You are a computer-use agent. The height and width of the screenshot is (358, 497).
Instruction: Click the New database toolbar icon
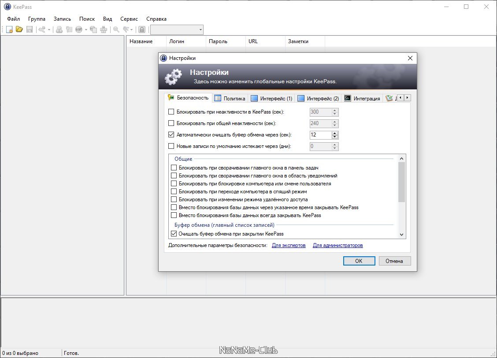9,30
